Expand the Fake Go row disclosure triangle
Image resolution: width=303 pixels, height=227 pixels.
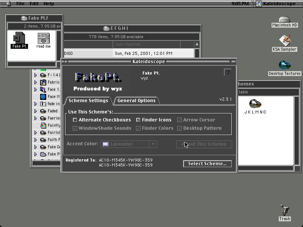point(36,147)
